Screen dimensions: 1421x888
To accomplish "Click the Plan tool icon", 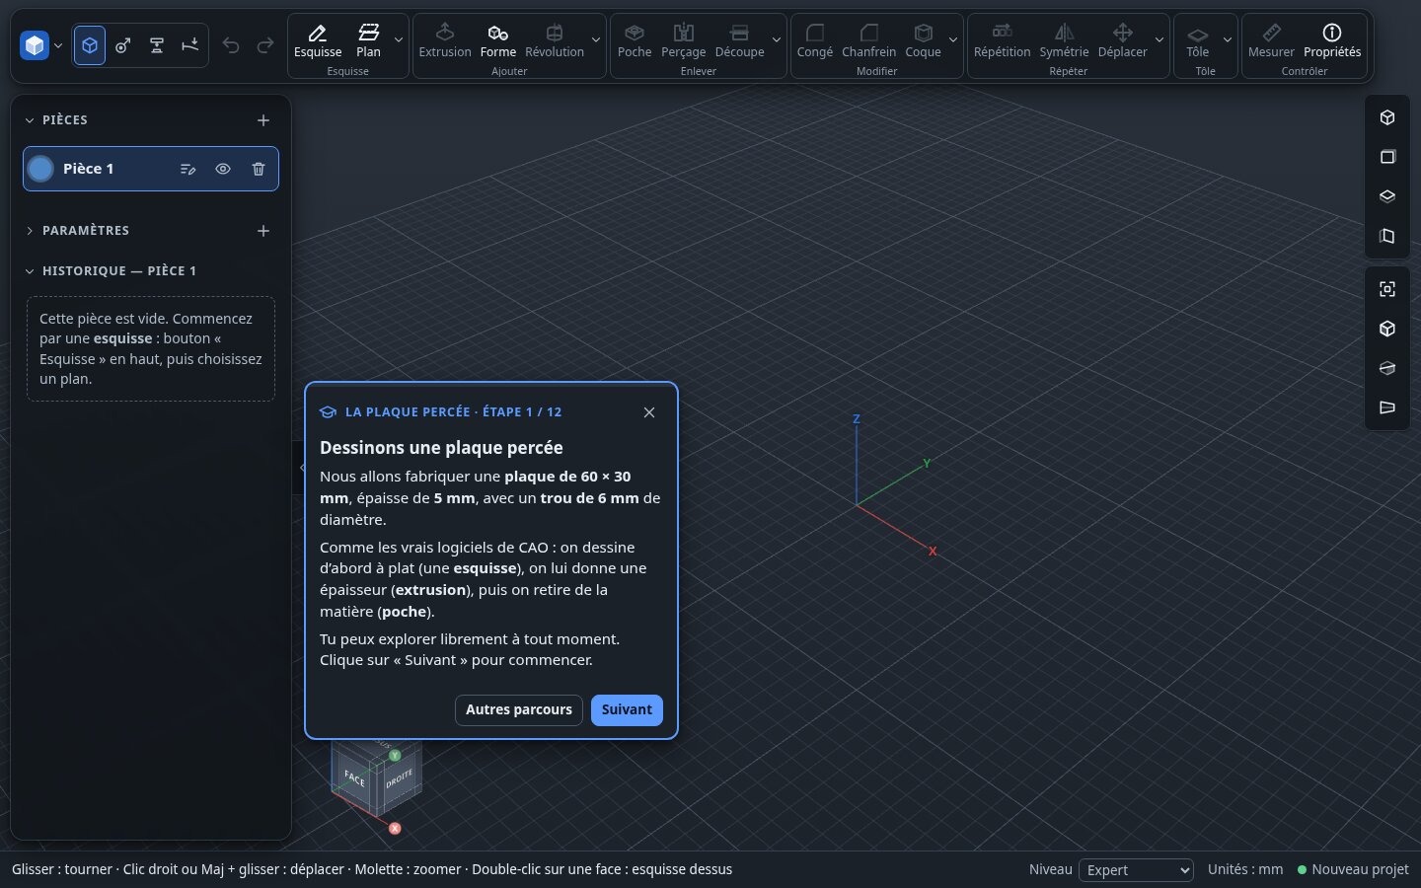I will pos(369,33).
